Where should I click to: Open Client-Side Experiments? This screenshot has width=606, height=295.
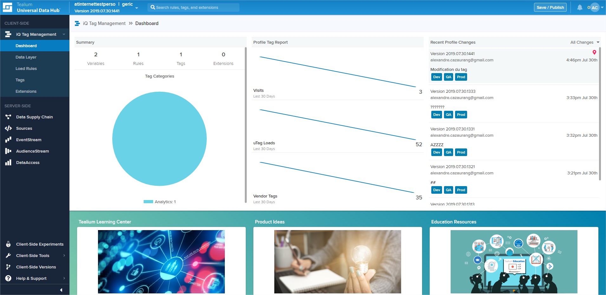(x=40, y=244)
